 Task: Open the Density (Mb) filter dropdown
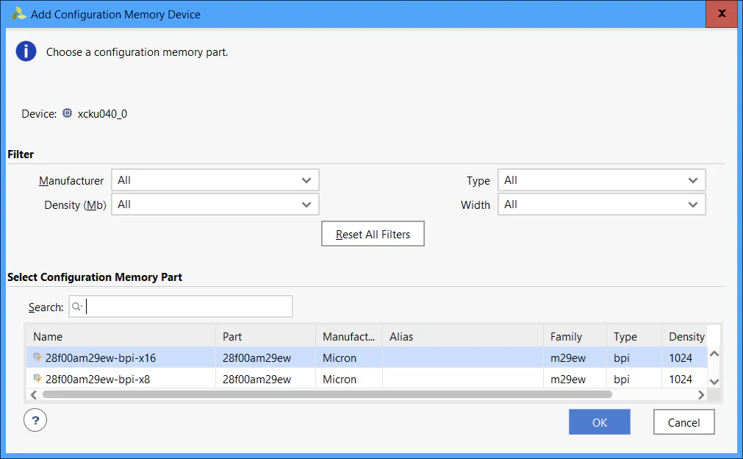pyautogui.click(x=215, y=204)
